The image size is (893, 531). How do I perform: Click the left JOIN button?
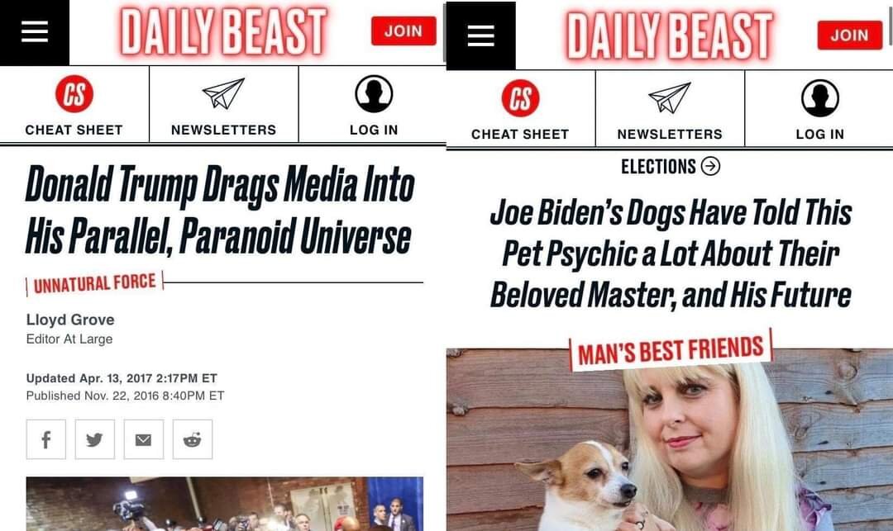(404, 31)
